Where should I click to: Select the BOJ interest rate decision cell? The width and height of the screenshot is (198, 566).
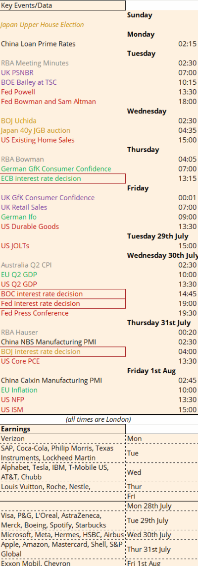click(x=63, y=351)
